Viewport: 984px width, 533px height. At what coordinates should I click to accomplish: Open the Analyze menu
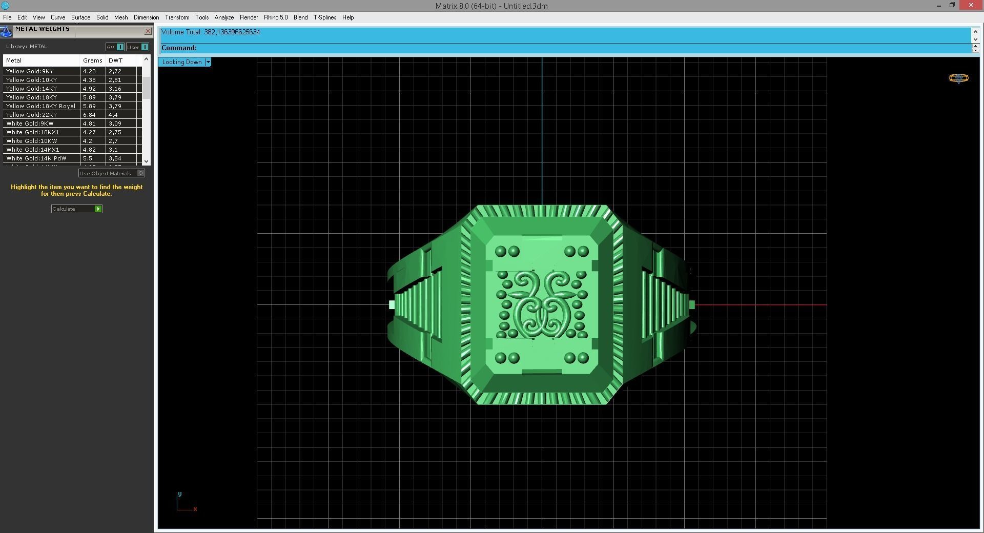pos(224,17)
